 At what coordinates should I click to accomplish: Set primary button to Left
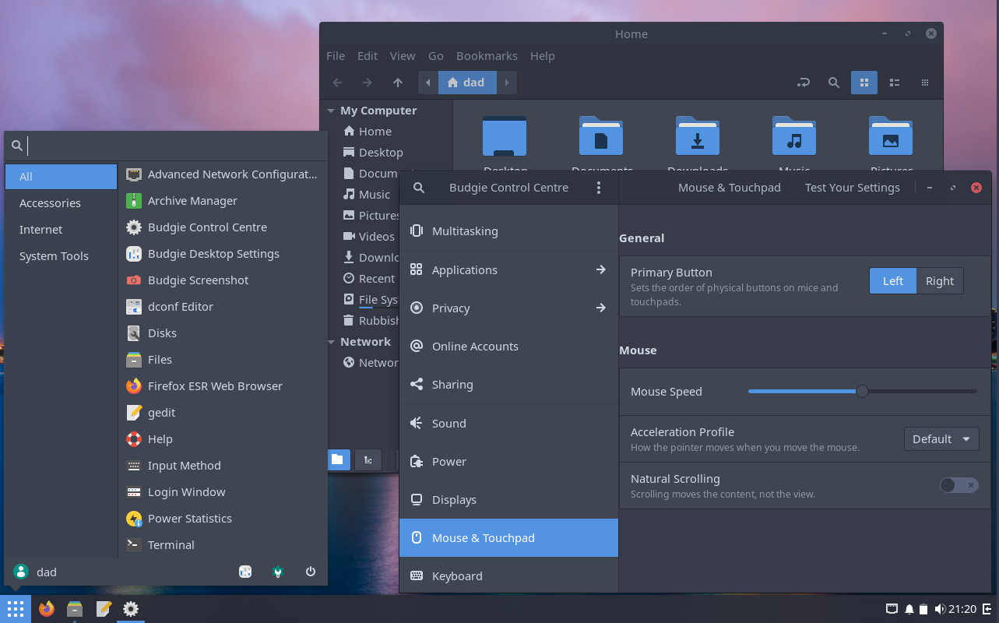[x=893, y=281]
